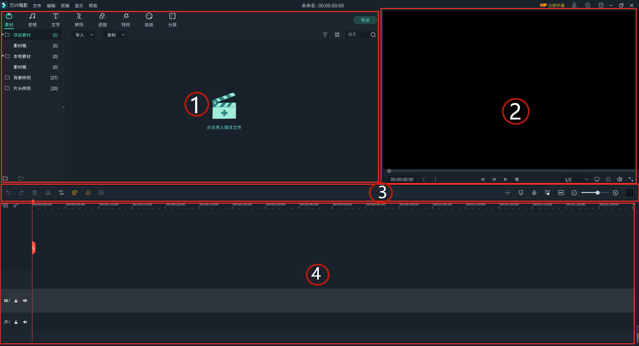639x346 pixels.
Task: Click the 导出 export button
Action: pos(365,20)
